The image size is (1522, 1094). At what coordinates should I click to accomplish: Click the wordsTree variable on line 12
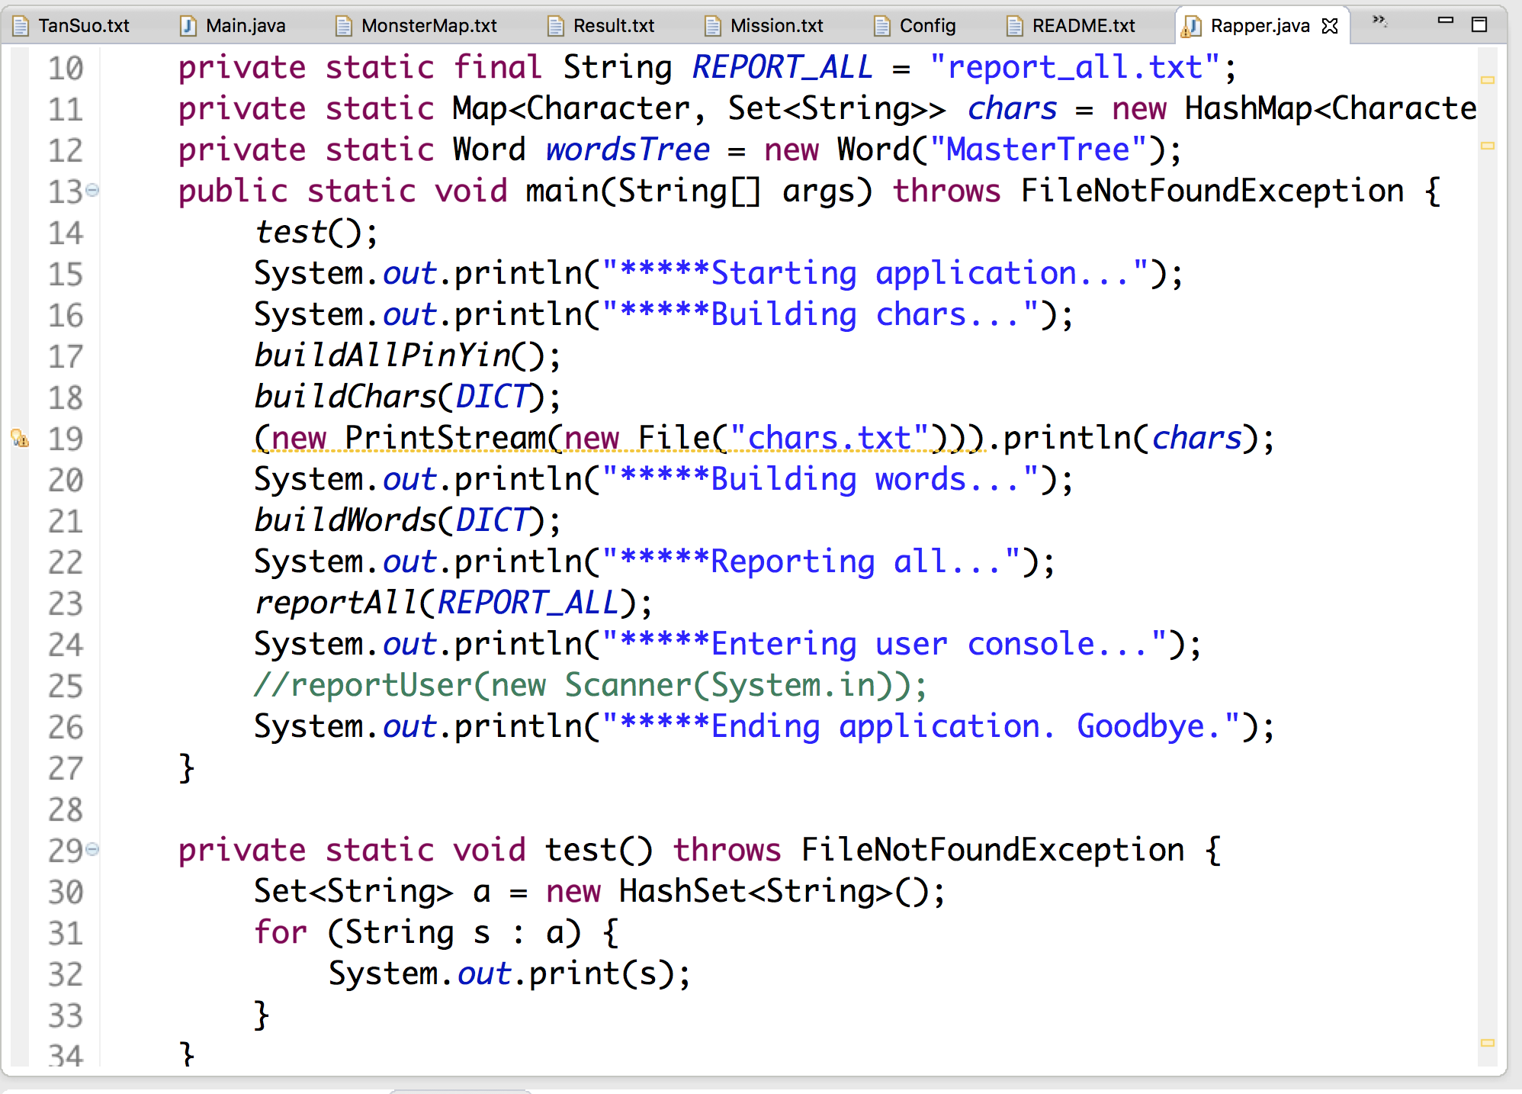[x=628, y=150]
